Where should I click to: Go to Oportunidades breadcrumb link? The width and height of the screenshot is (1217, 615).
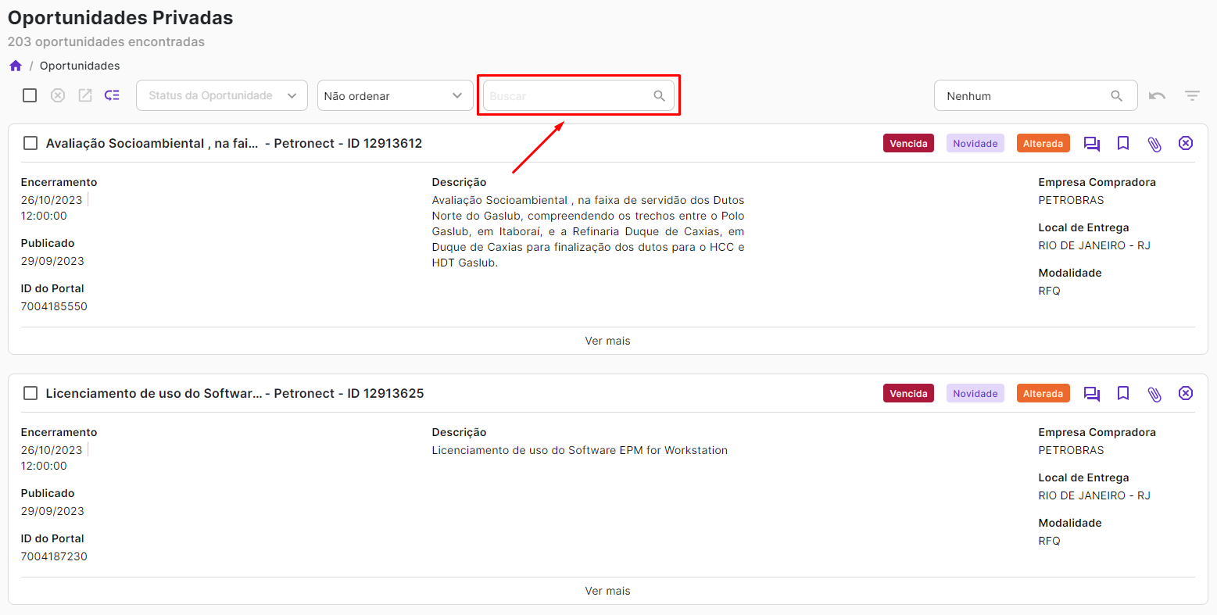(80, 66)
